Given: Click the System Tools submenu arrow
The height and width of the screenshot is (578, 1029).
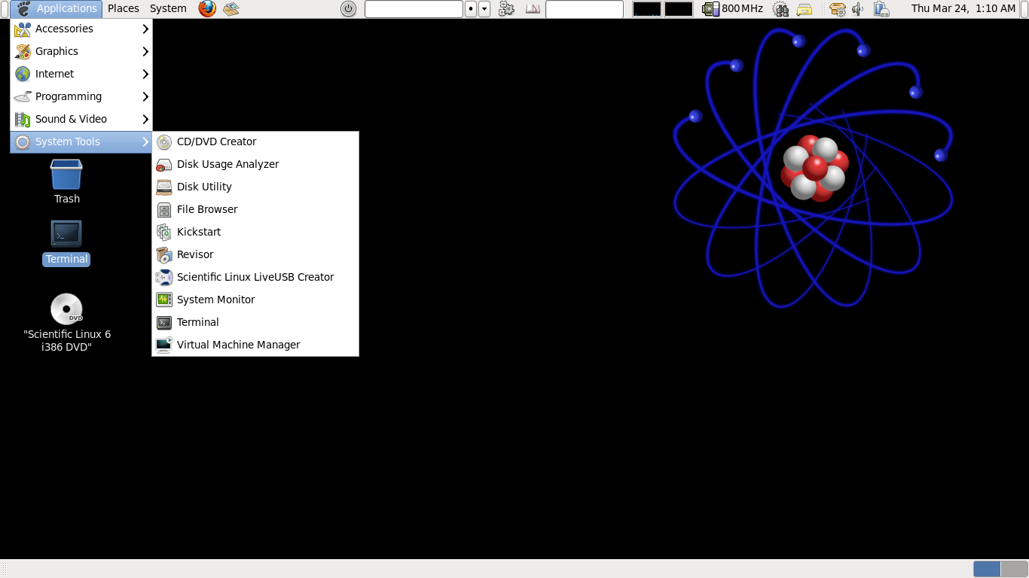Looking at the screenshot, I should [145, 141].
